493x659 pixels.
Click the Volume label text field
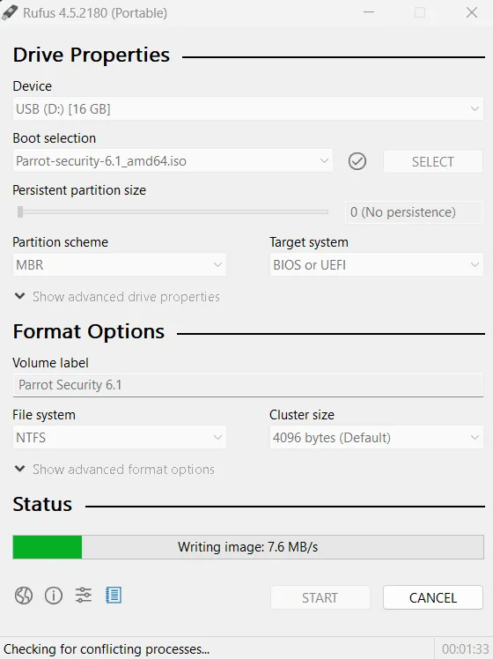(247, 385)
